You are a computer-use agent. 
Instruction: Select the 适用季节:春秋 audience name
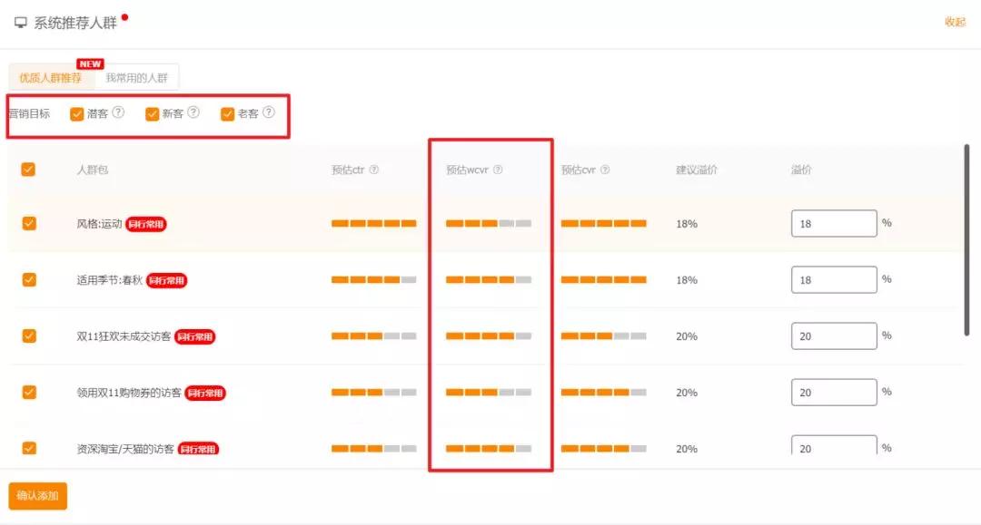click(x=110, y=279)
